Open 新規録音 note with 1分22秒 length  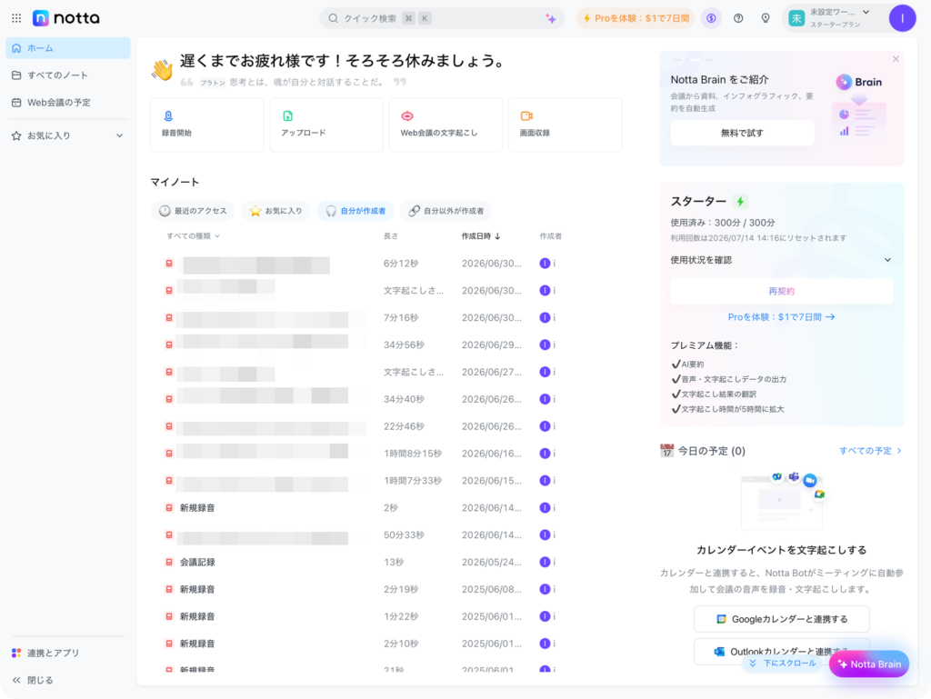[x=197, y=616]
